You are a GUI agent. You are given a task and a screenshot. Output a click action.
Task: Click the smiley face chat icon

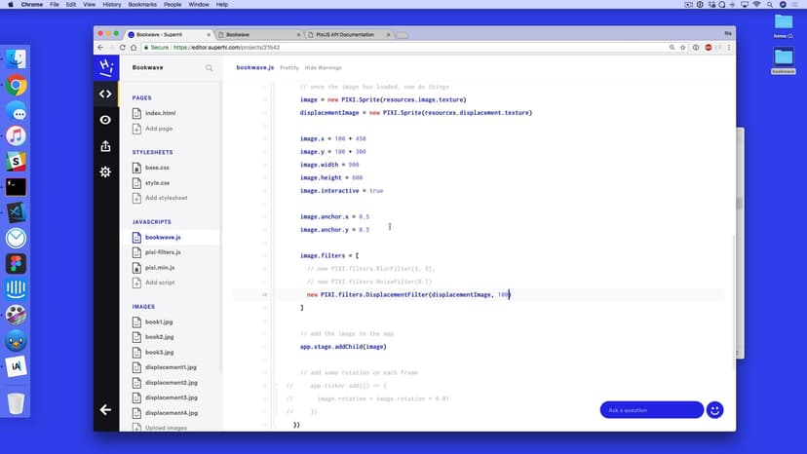point(714,410)
